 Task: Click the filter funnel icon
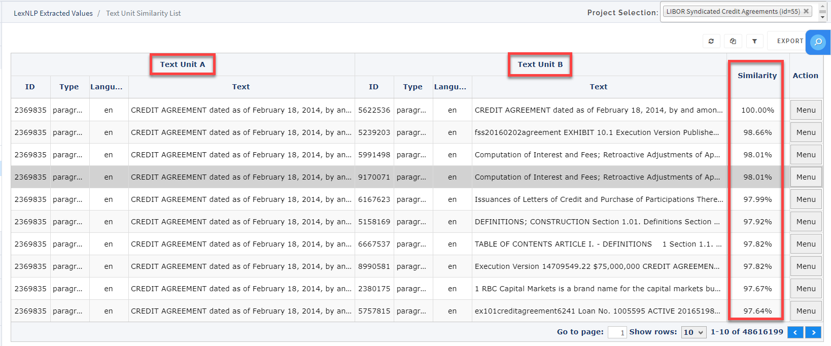(x=754, y=41)
